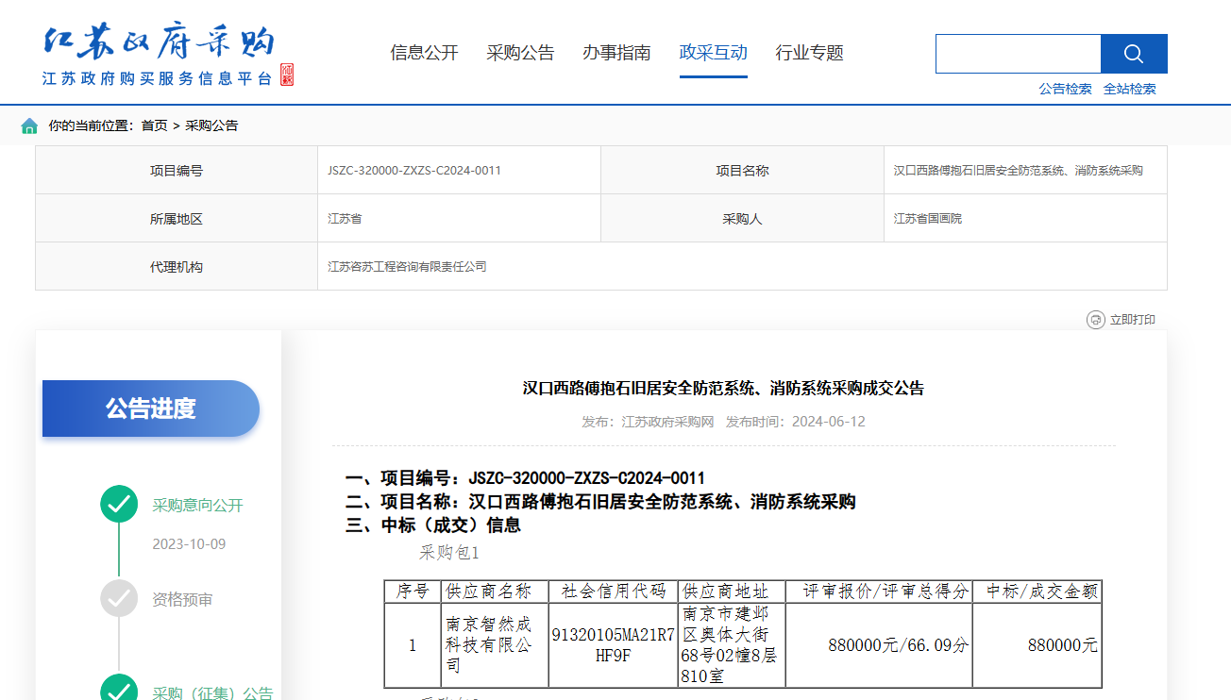Open the 采购公告 navigation item
Screen dimensions: 1231x700
click(520, 53)
